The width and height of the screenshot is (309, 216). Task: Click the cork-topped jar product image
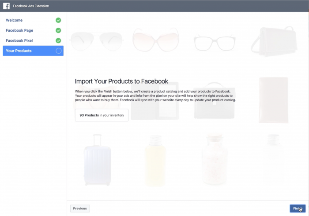pyautogui.click(x=215, y=159)
